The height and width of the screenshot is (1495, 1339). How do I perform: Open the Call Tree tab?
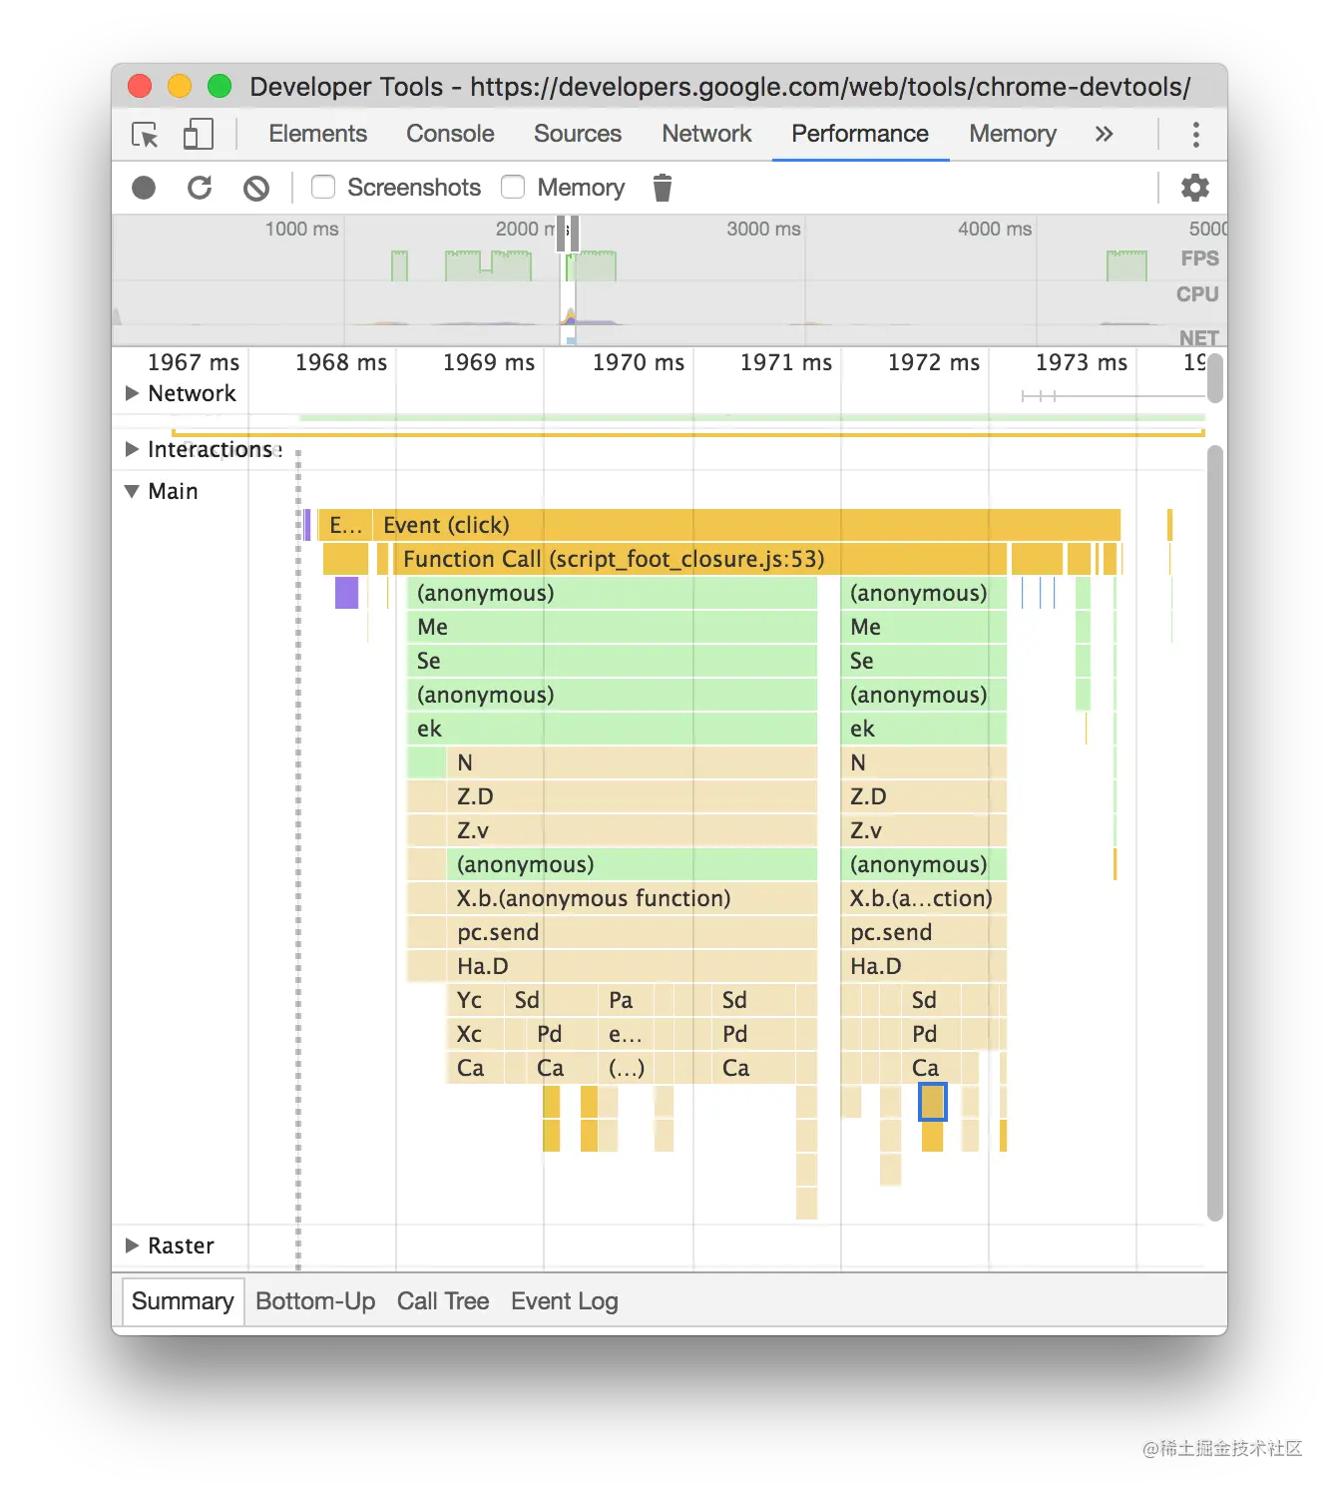coord(443,1301)
